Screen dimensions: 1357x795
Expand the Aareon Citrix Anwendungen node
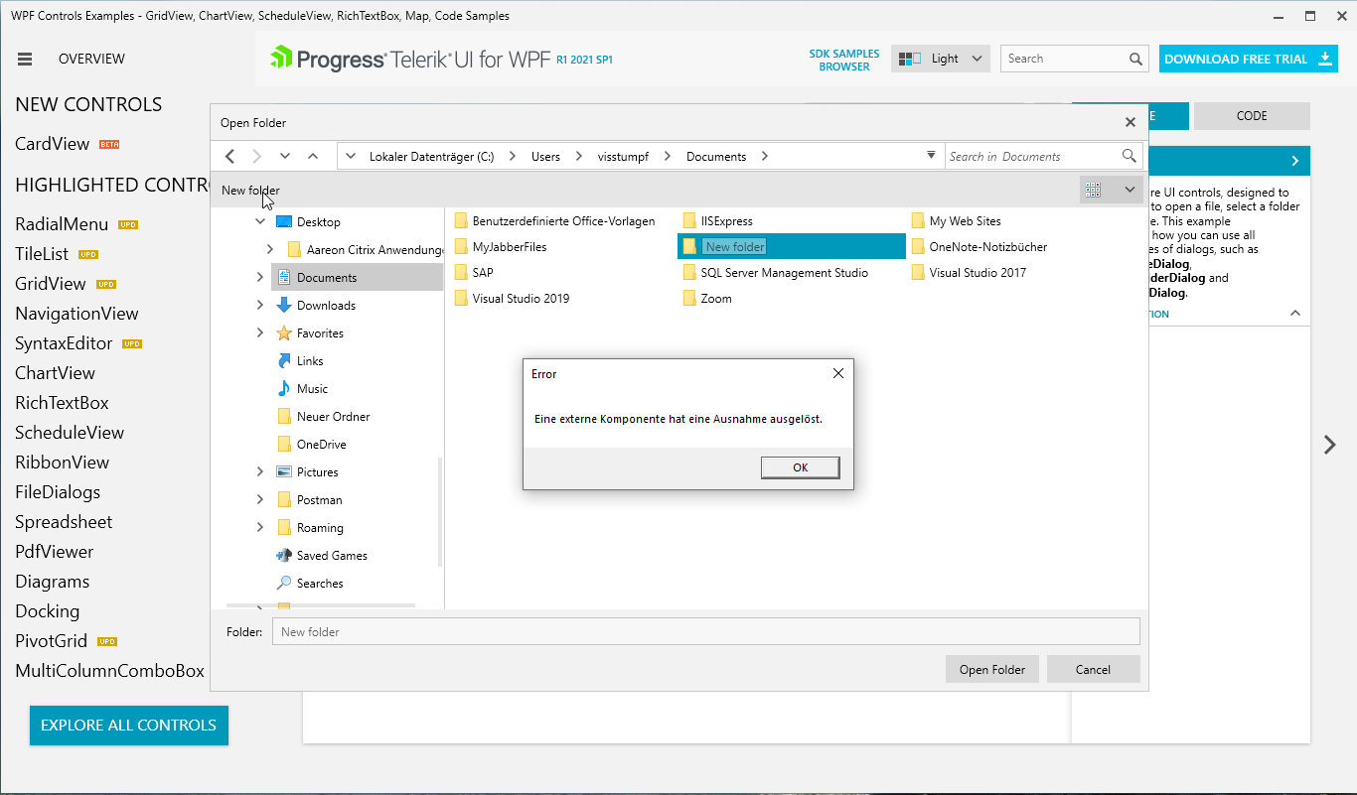pyautogui.click(x=270, y=250)
